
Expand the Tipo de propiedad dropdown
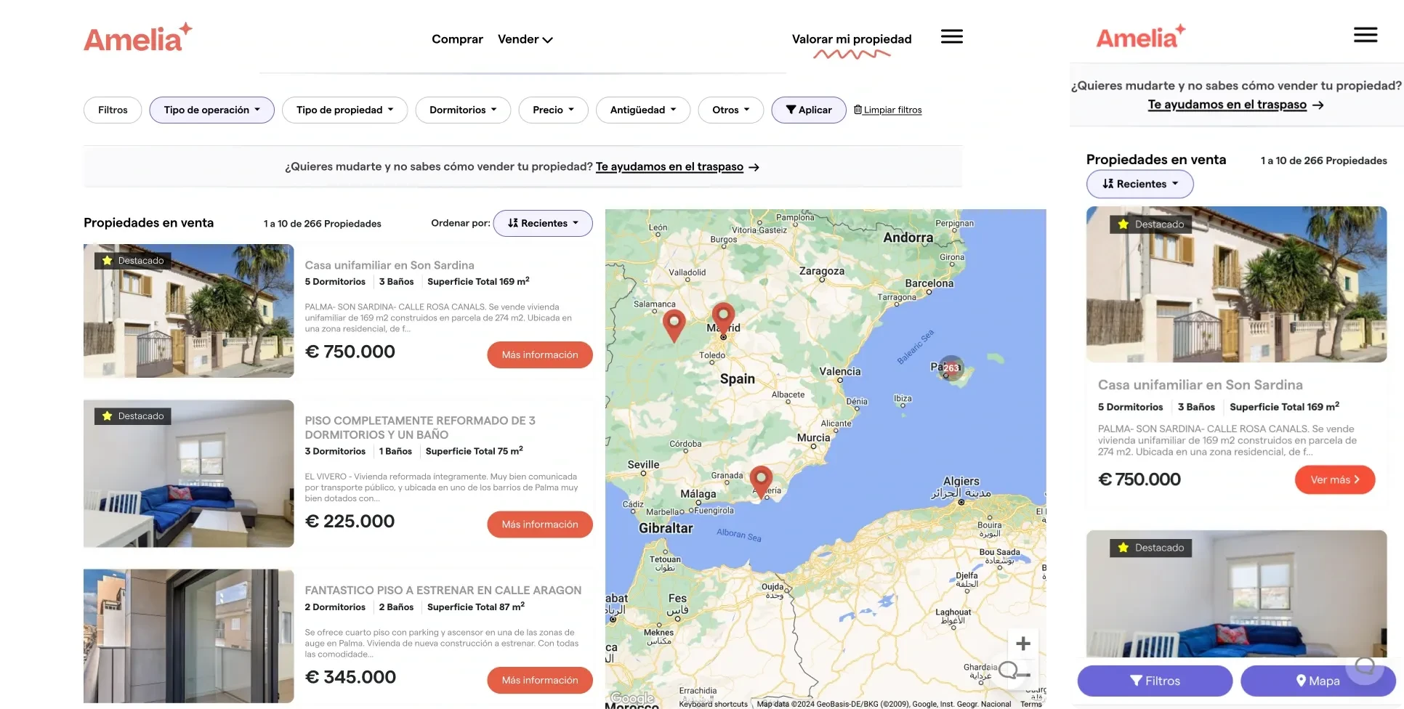345,110
